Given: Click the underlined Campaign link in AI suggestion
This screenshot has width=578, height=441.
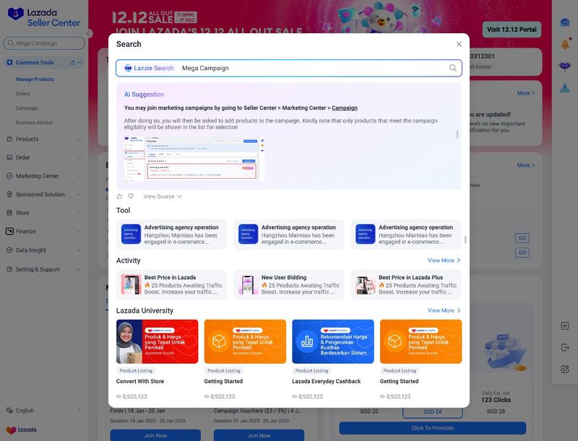Looking at the screenshot, I should tap(345, 108).
